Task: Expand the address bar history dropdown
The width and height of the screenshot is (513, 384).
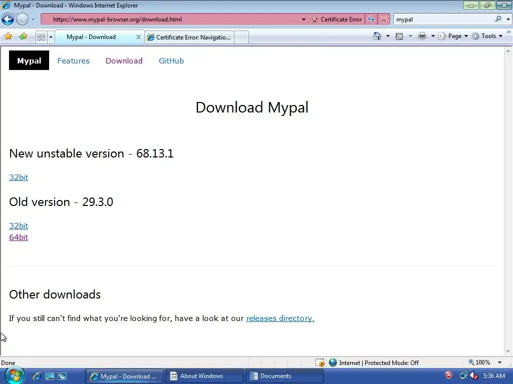Action: point(304,19)
